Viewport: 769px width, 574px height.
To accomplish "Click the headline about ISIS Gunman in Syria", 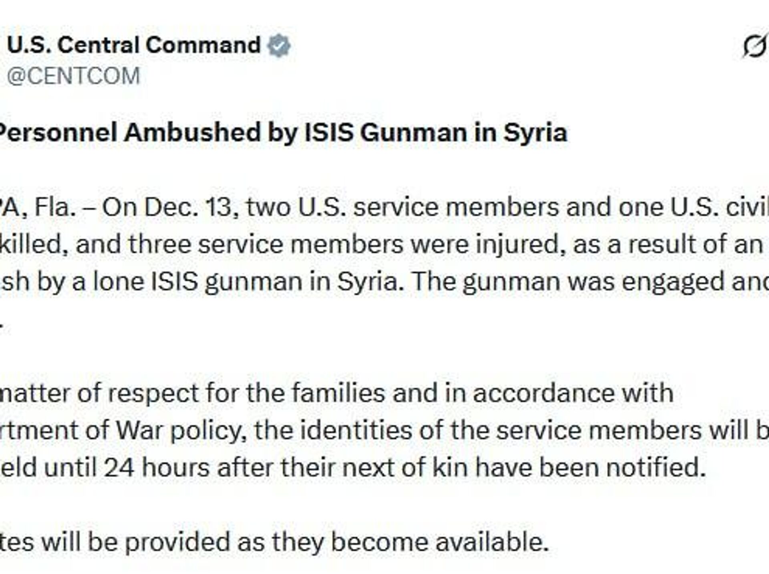I will pyautogui.click(x=283, y=132).
